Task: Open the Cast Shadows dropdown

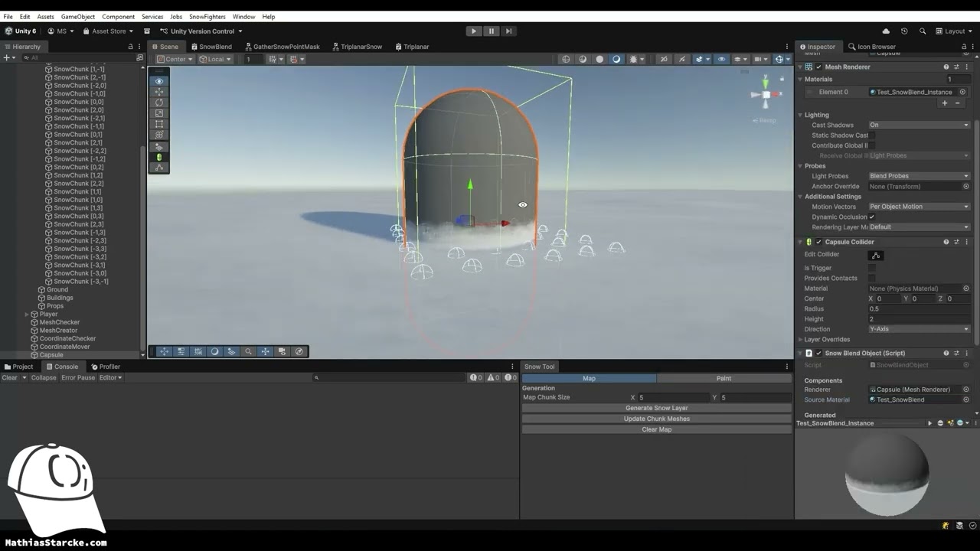Action: [x=919, y=126]
